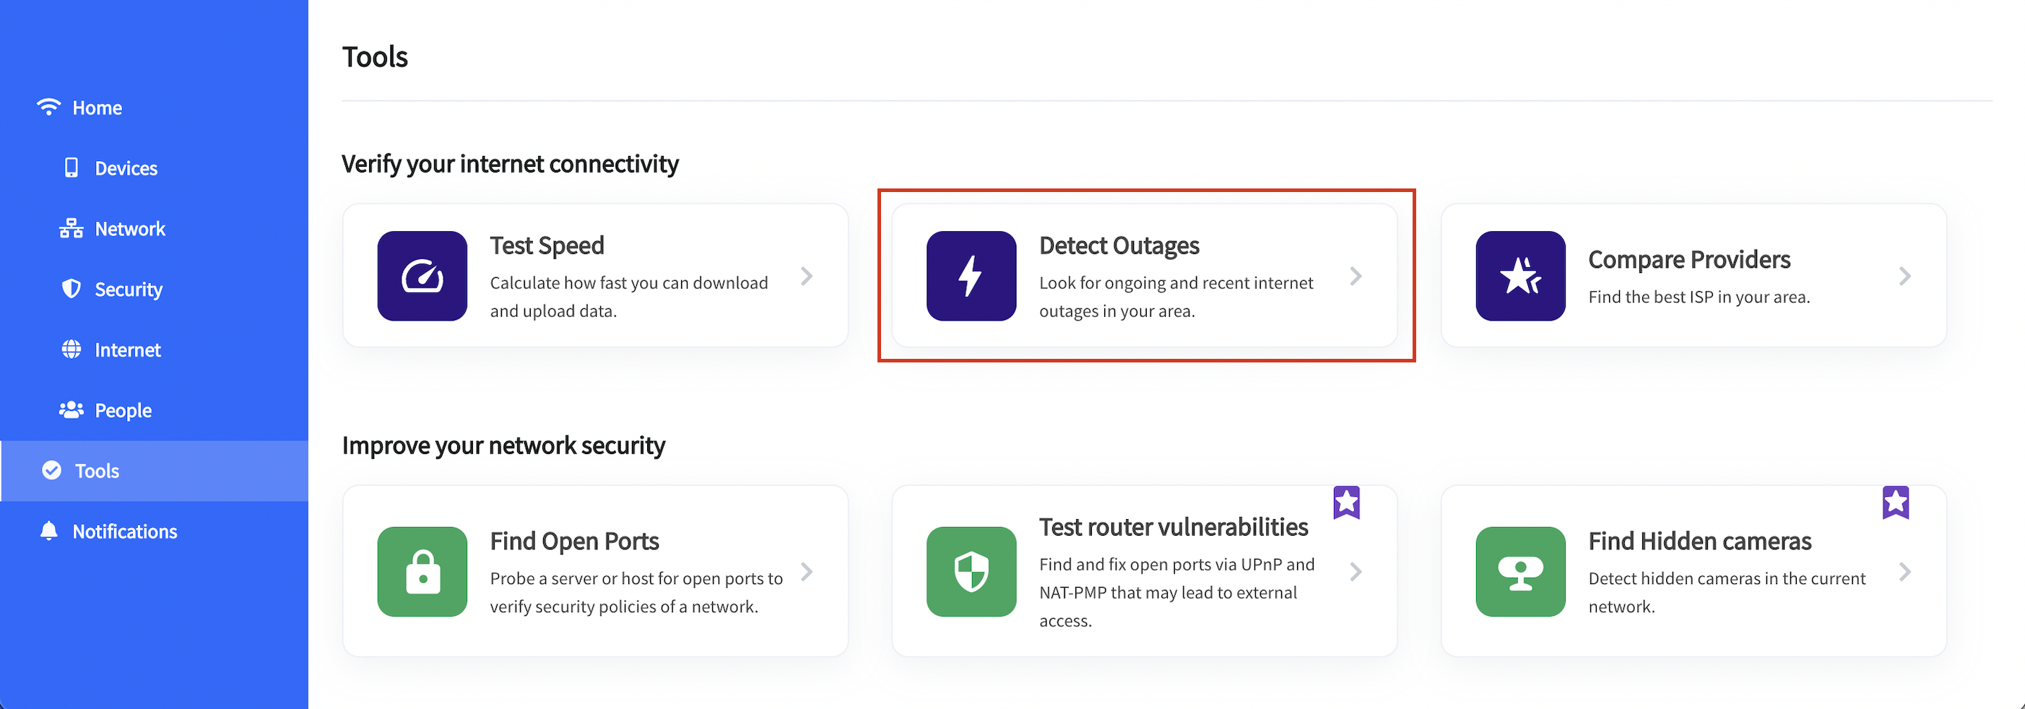The width and height of the screenshot is (2025, 709).
Task: Click chevron on Find Open Ports card
Action: (x=807, y=571)
